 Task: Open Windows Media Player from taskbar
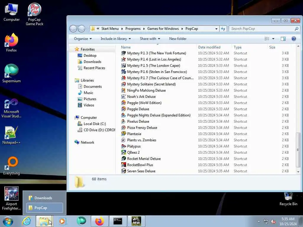coord(62,221)
